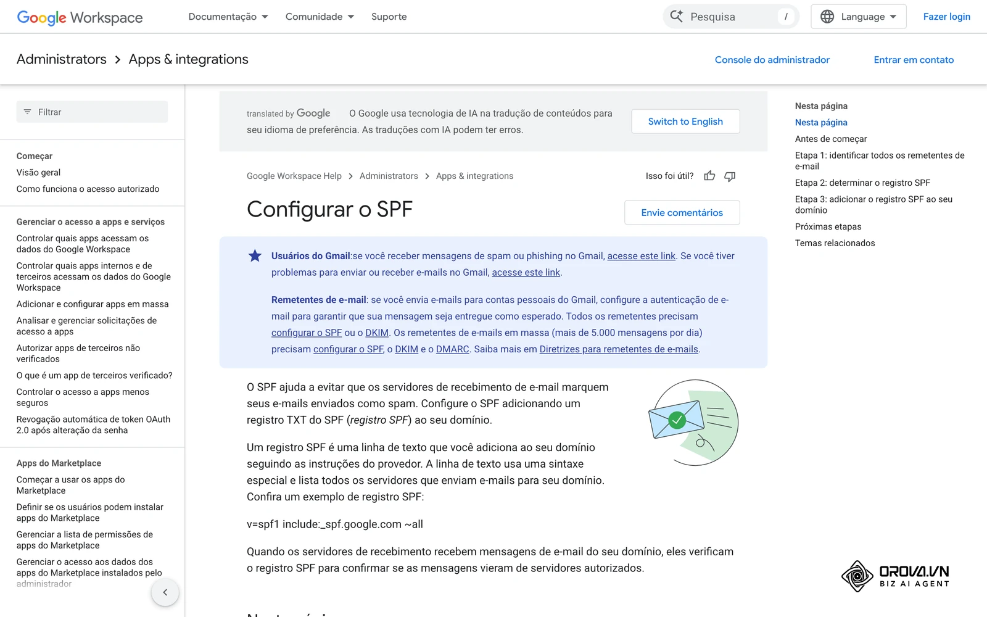Screen dimensions: 987x617
Task: Open Gerenciar a lista de permissões item
Action: tap(85, 540)
